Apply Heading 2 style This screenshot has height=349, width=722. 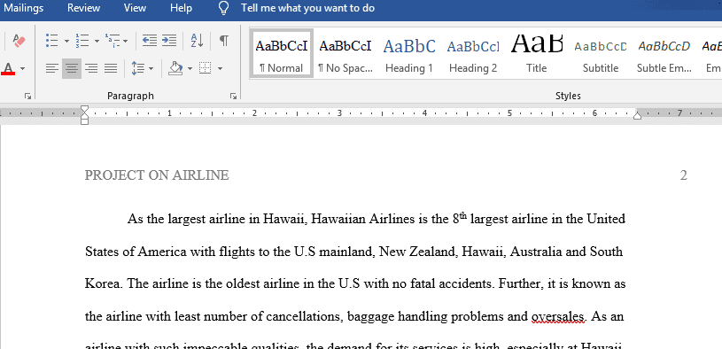coord(473,54)
